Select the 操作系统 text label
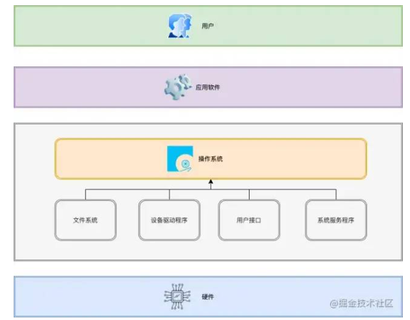Image resolution: width=410 pixels, height=320 pixels. [211, 159]
